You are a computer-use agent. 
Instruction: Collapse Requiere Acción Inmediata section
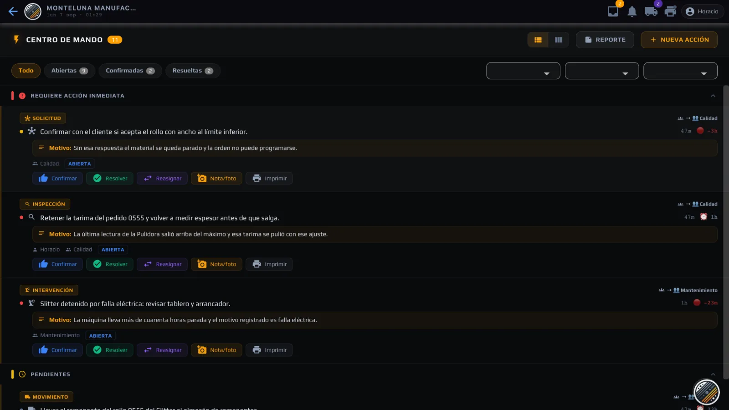tap(713, 96)
